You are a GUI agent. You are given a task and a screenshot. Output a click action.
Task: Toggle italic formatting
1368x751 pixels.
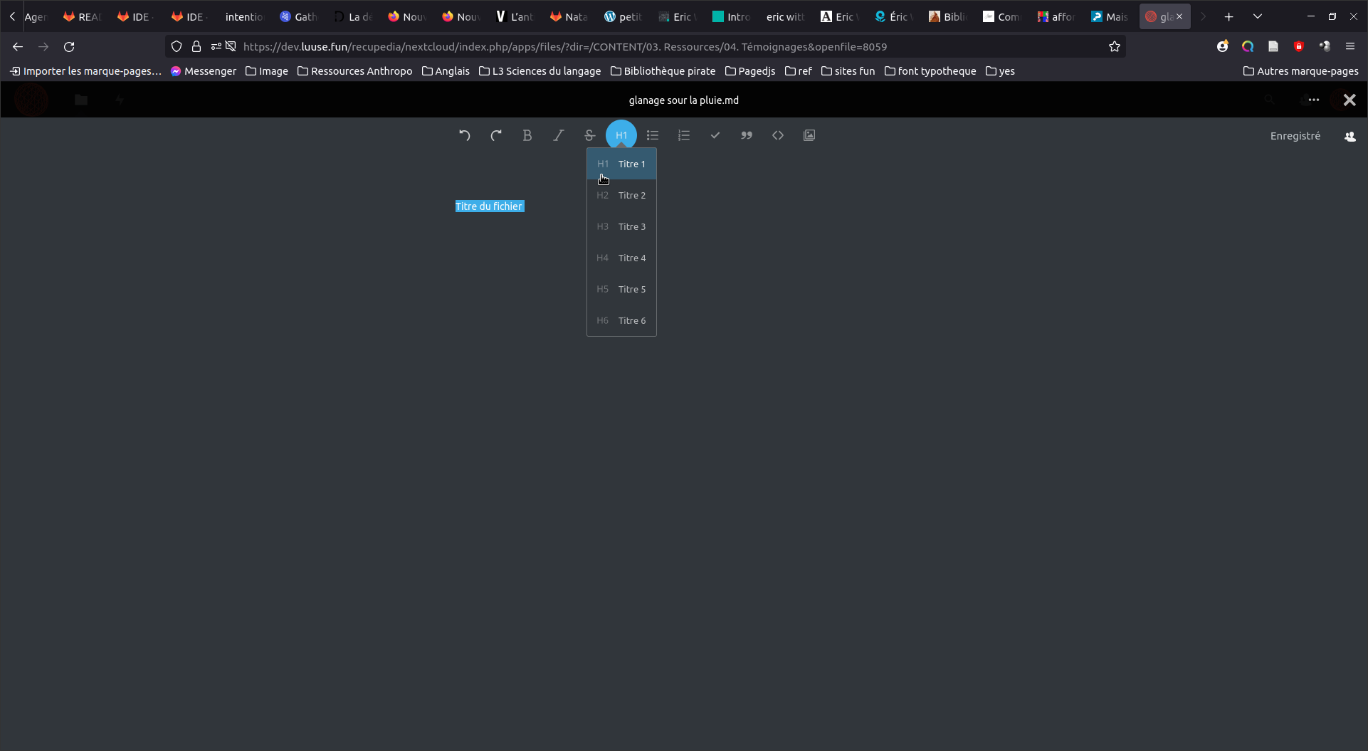[x=559, y=135]
